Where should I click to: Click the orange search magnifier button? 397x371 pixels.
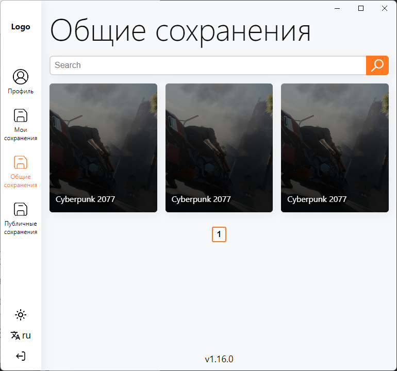(x=377, y=65)
